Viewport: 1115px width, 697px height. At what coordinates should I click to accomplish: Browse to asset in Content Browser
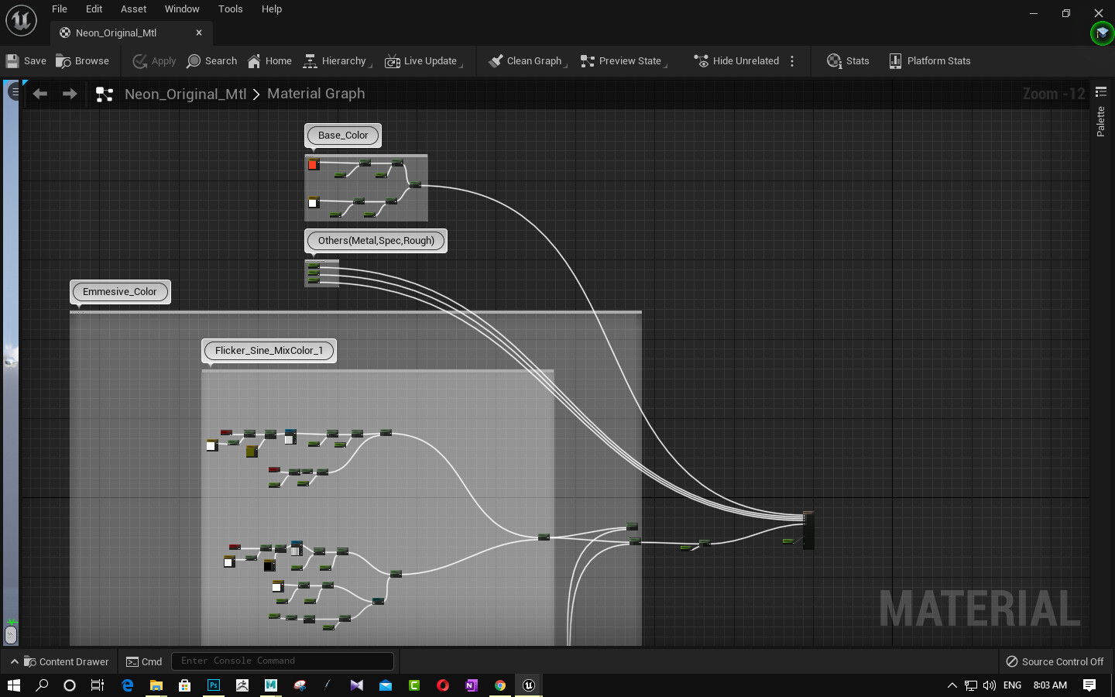(x=83, y=61)
